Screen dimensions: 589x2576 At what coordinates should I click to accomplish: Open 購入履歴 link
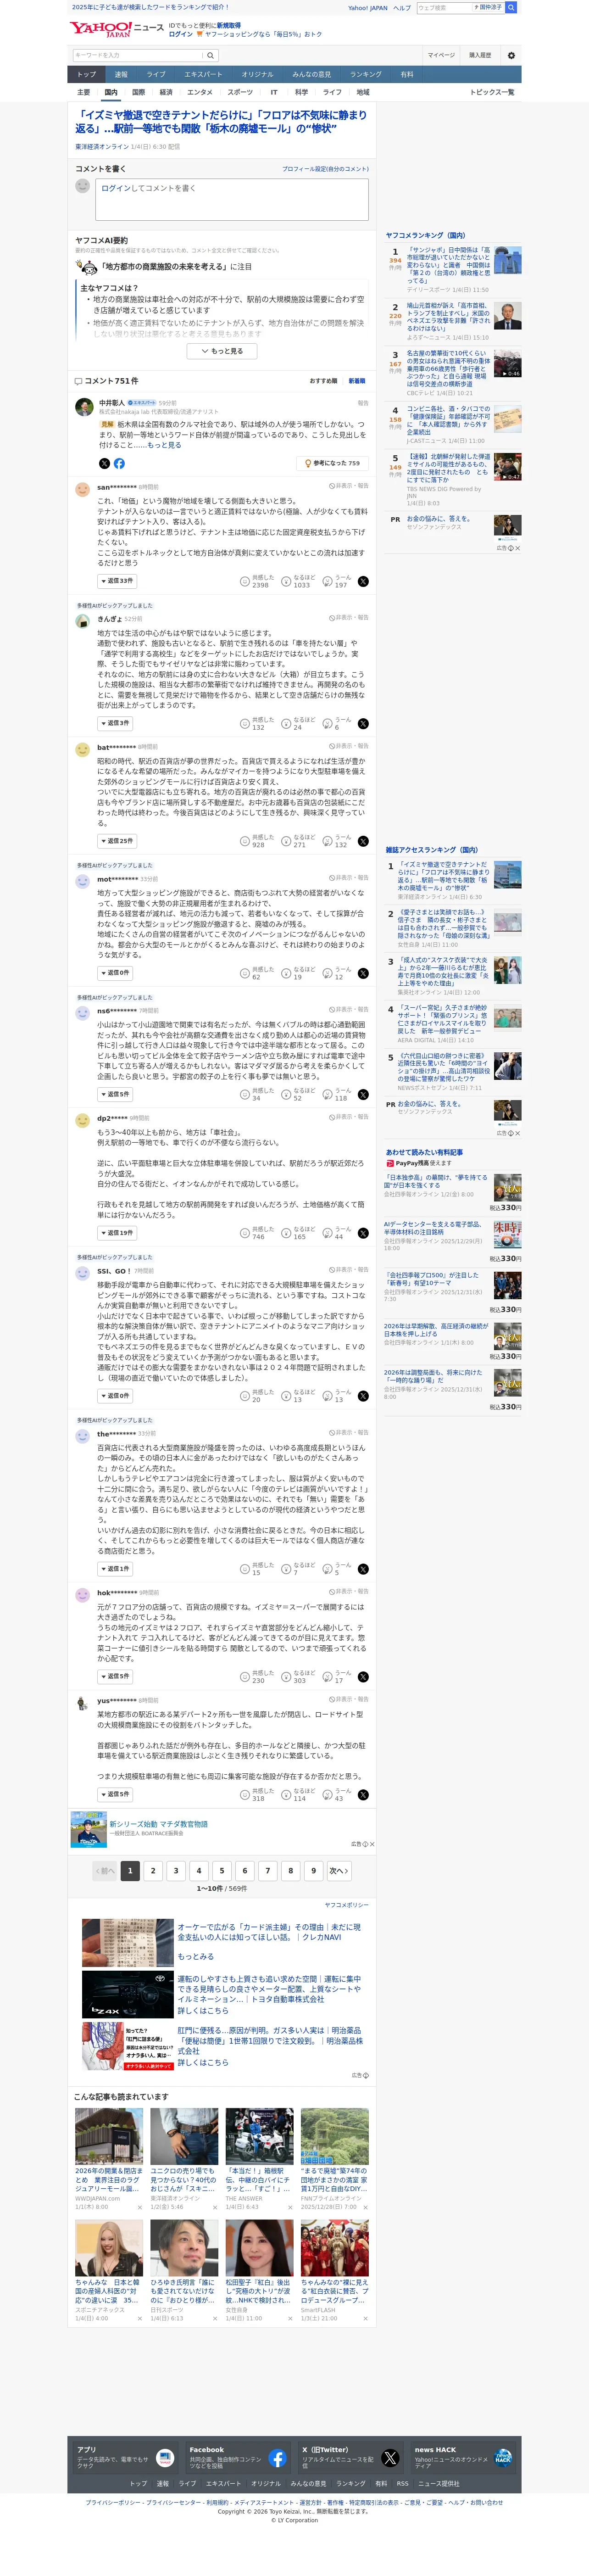(480, 55)
